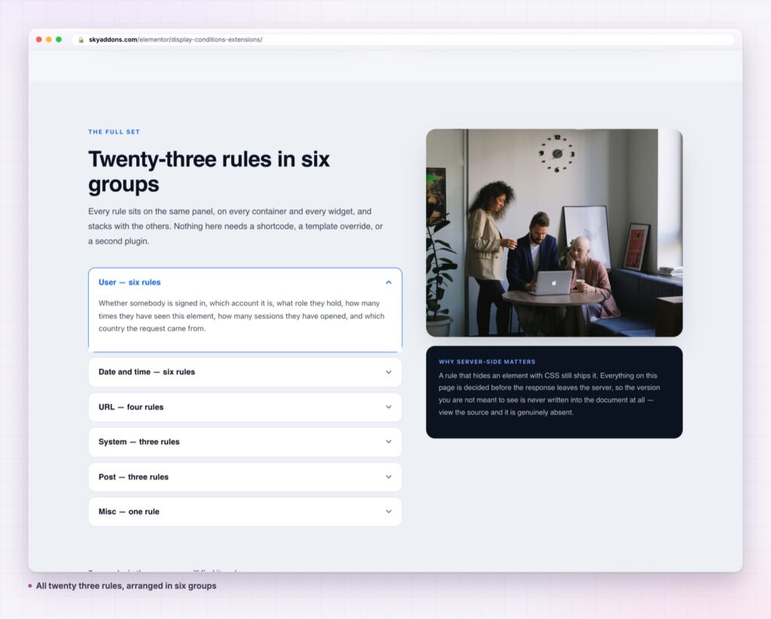Expand the URL four rules chevron
This screenshot has width=771, height=619.
click(x=389, y=407)
